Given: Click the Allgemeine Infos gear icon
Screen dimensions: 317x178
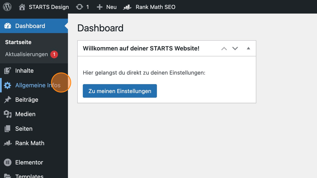Looking at the screenshot, I should (7, 85).
